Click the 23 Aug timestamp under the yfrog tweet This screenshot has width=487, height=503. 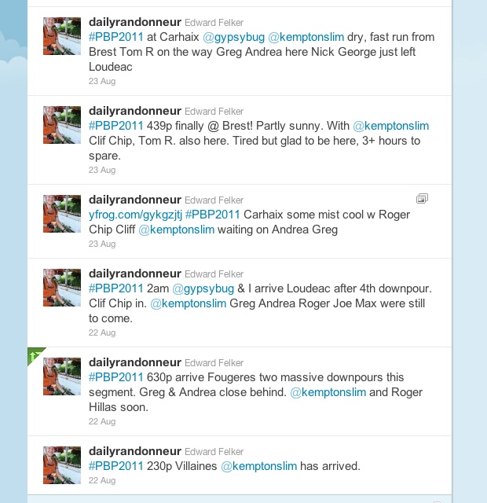tap(102, 244)
